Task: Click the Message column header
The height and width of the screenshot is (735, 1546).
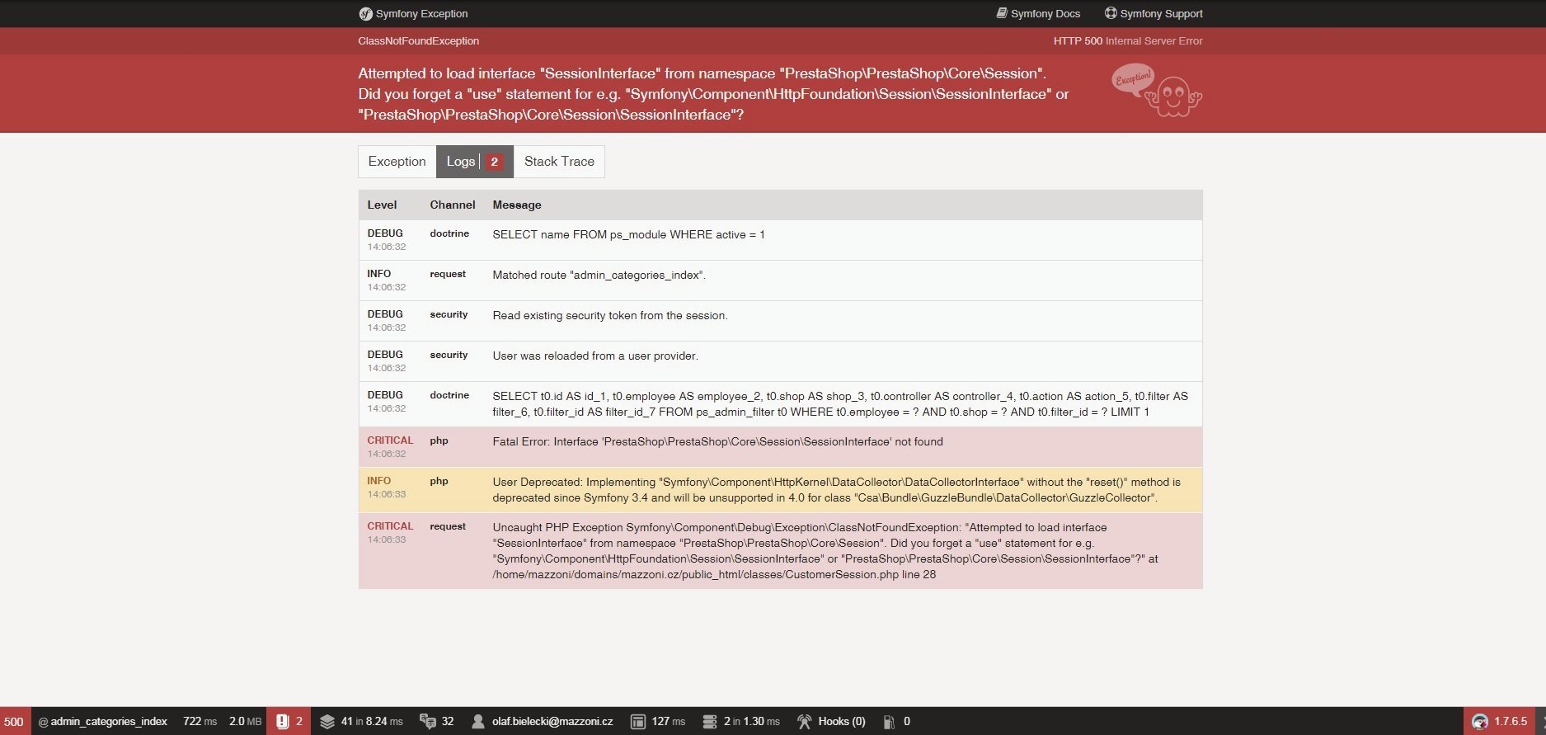Action: tap(517, 205)
